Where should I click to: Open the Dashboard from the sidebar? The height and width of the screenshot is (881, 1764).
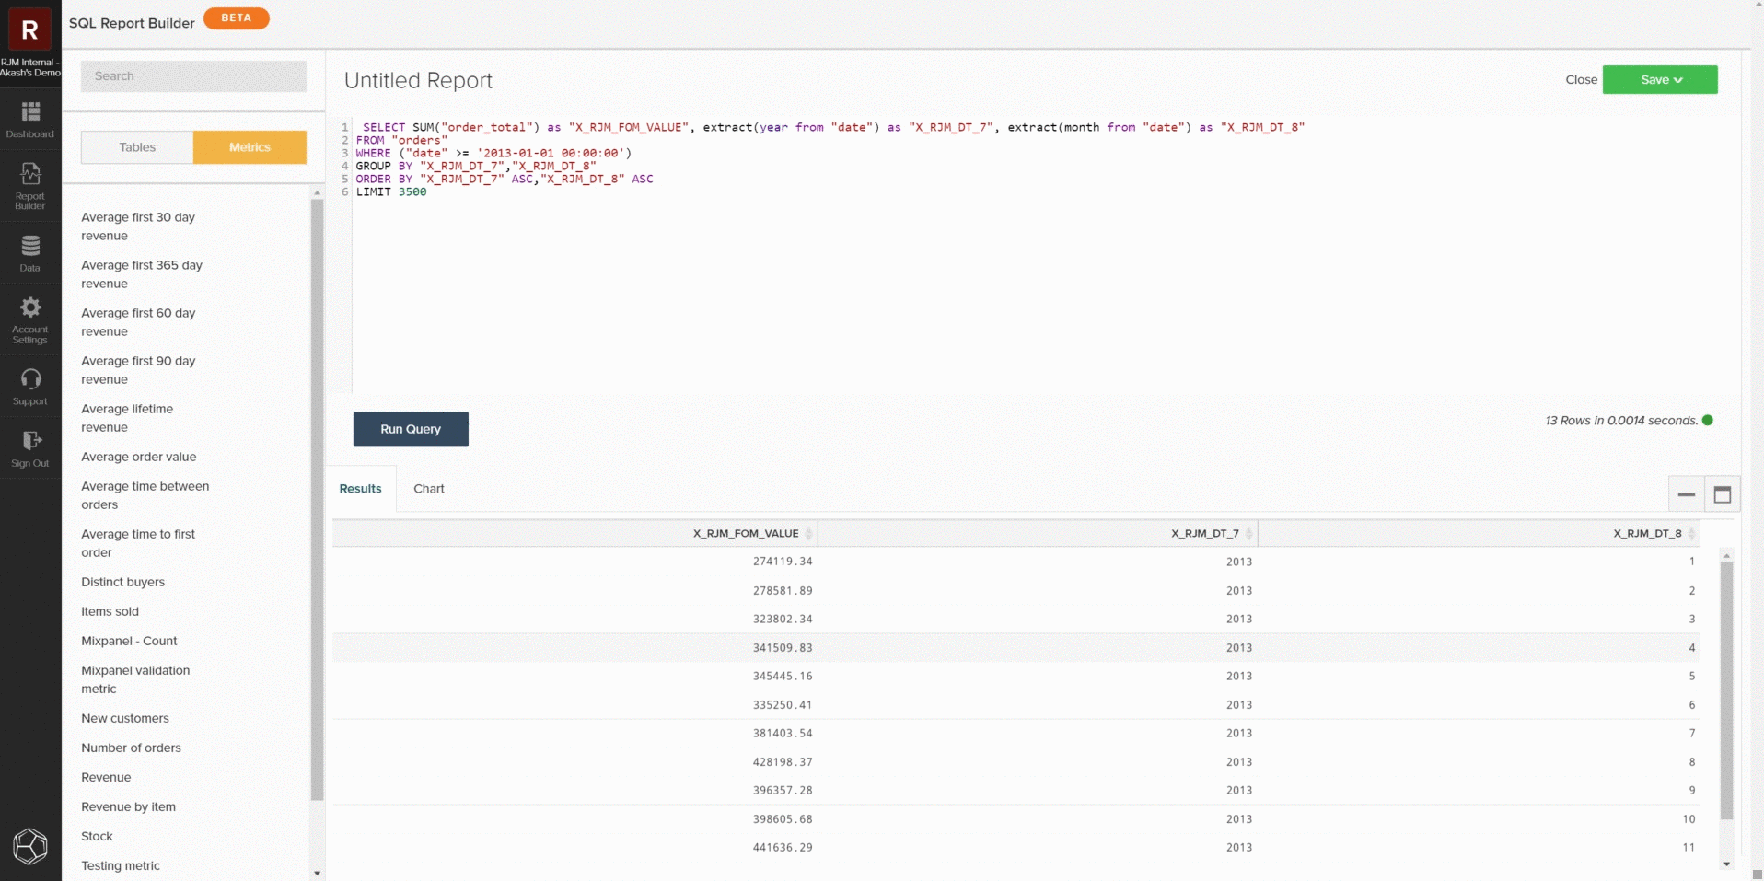tap(29, 119)
